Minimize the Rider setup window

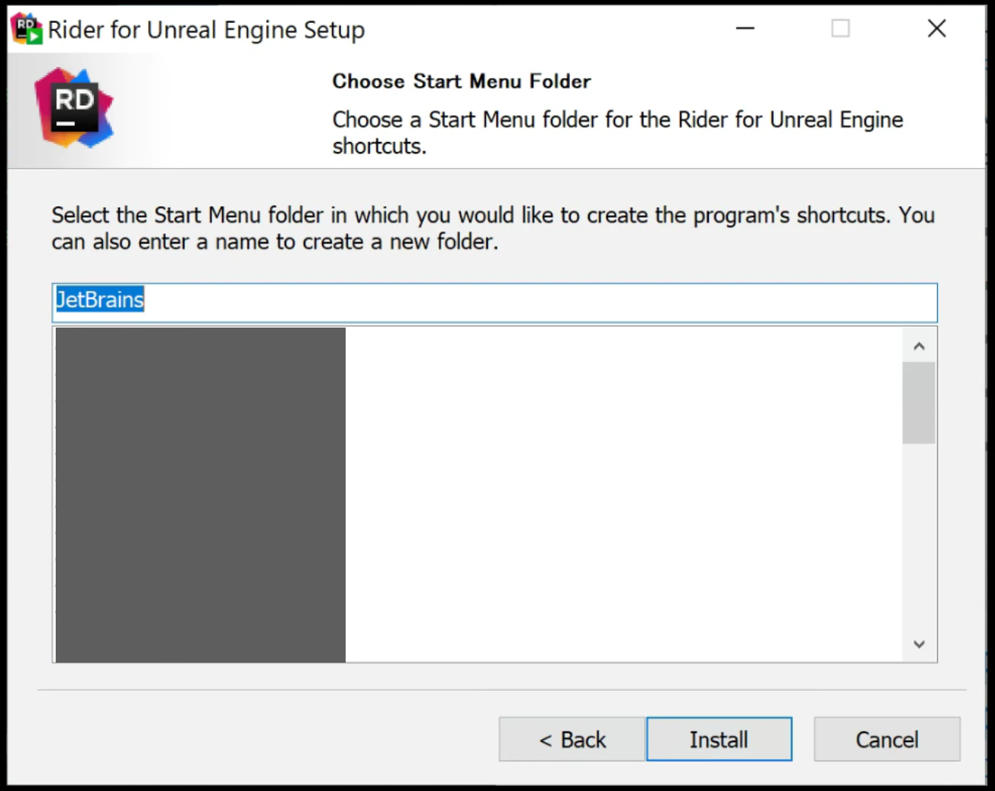745,29
